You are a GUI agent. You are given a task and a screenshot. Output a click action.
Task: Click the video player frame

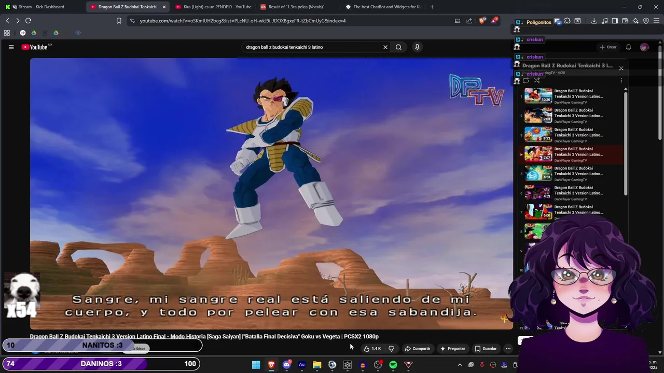(271, 193)
